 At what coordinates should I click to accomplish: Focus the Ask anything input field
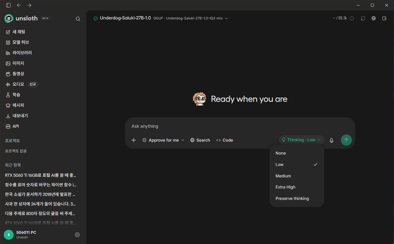point(240,126)
